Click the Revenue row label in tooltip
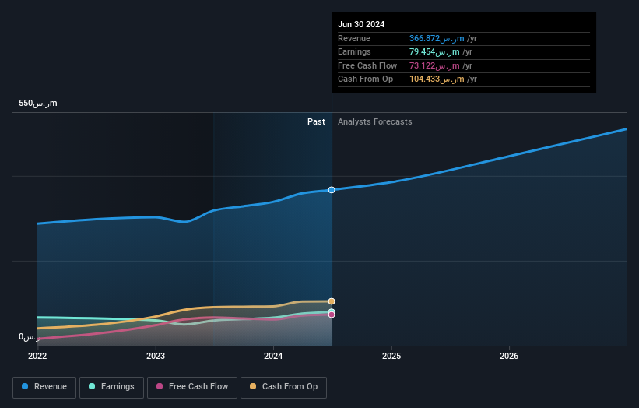This screenshot has width=639, height=408. pyautogui.click(x=353, y=39)
